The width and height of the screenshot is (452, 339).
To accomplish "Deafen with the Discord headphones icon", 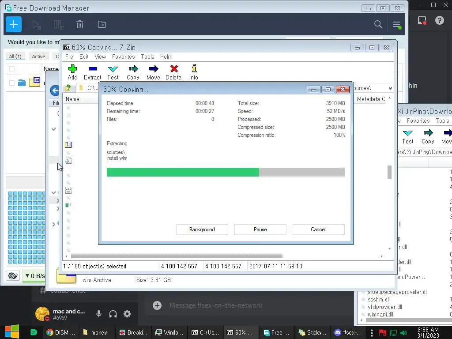I will tap(113, 314).
